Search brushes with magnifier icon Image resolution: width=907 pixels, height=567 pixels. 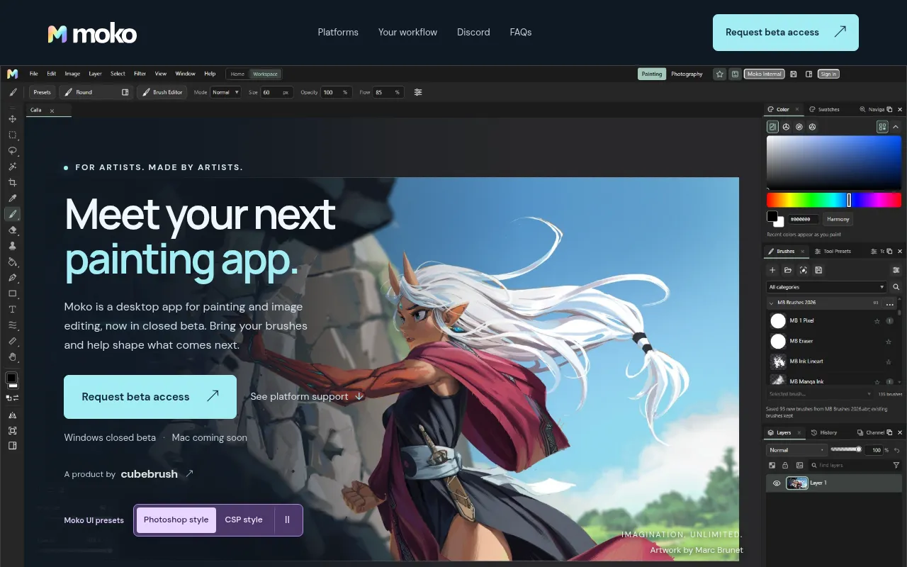pos(896,287)
